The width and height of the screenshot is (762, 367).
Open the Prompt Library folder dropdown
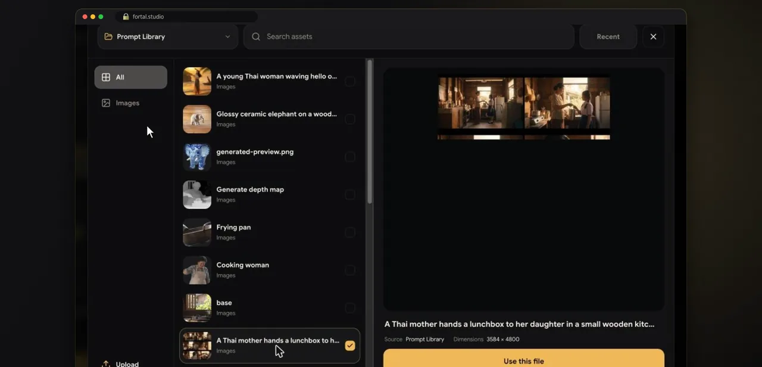coord(168,36)
